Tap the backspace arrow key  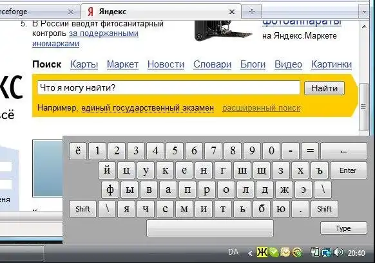343,151
